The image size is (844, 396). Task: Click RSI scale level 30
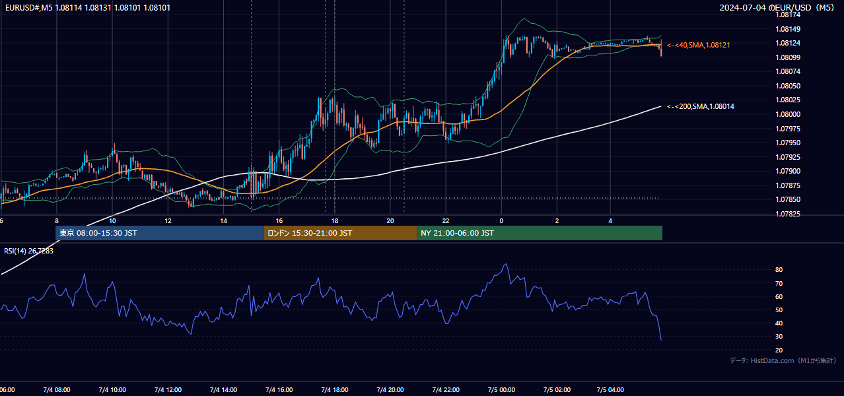tap(779, 336)
